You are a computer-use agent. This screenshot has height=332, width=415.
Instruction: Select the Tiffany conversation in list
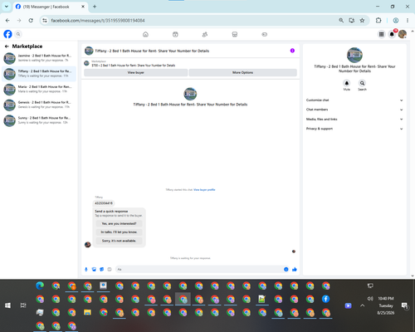click(39, 74)
